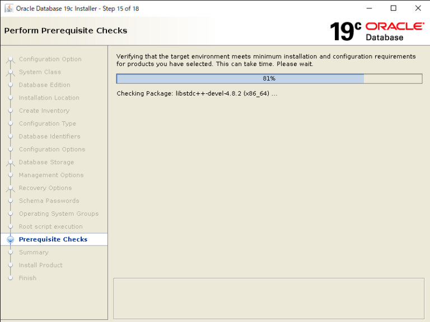Screen dimensions: 430x322
Task: Click the Recovery Options step node icon
Action: [x=10, y=188]
